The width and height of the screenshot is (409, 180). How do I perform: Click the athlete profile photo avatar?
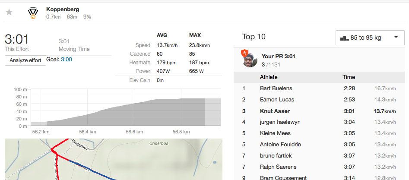250,60
